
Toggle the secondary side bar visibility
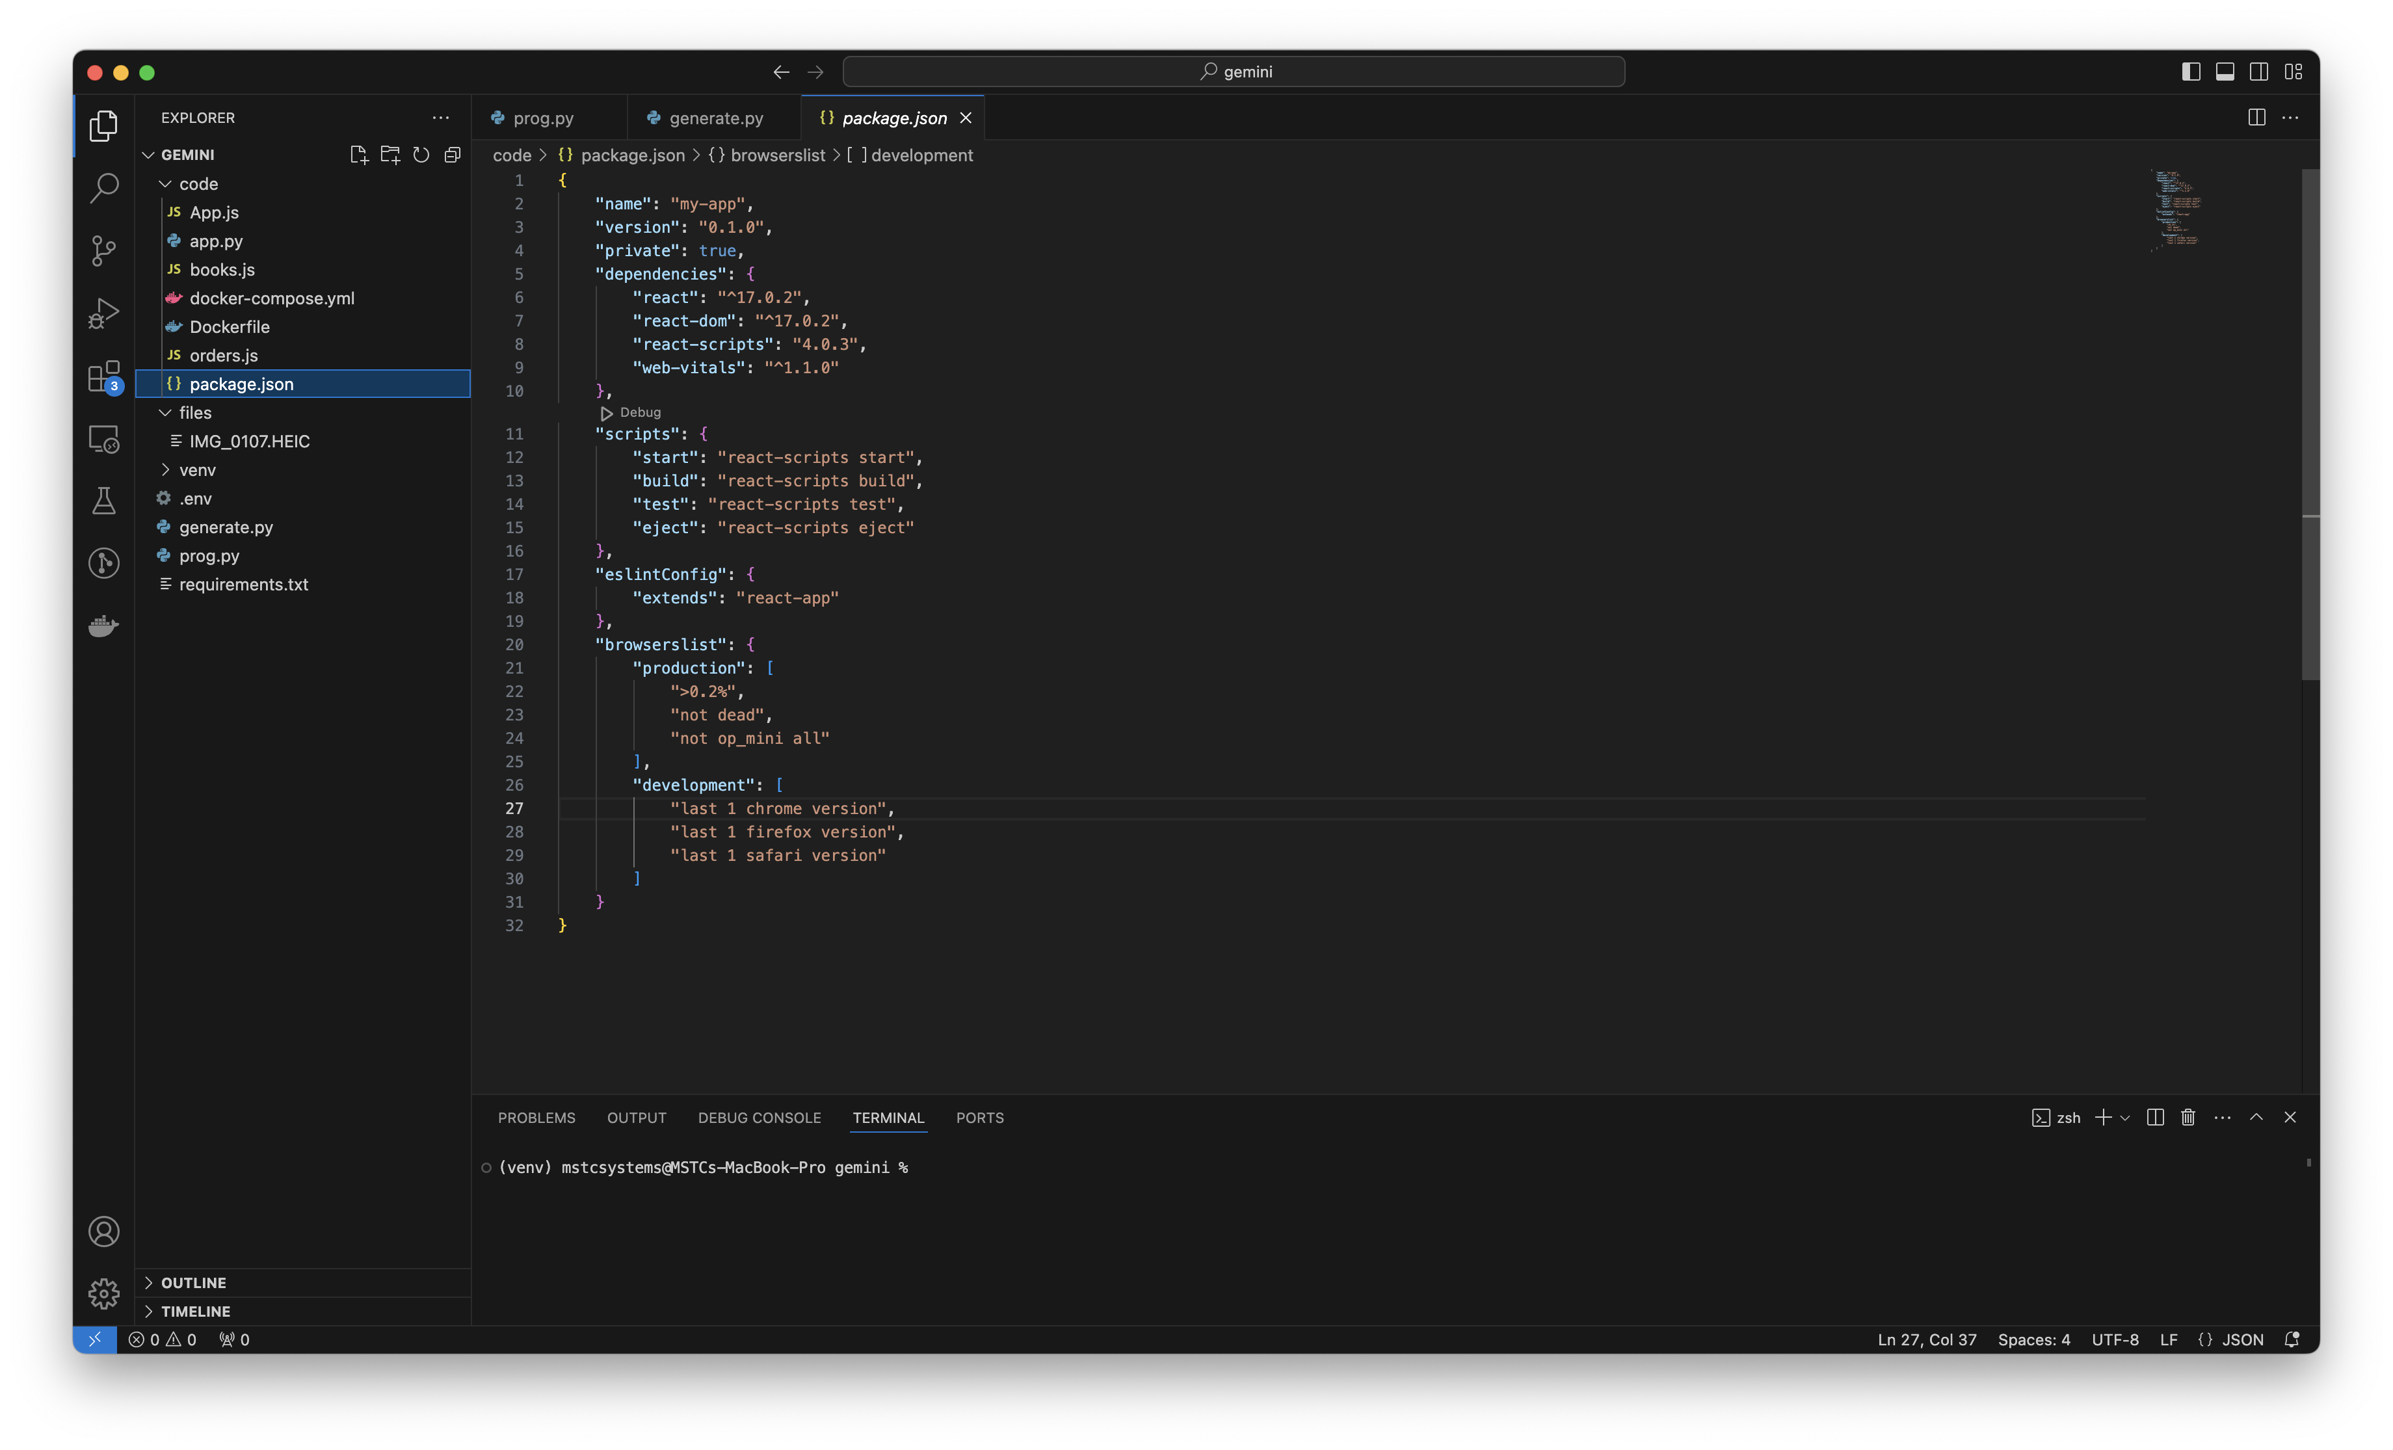coord(2259,72)
